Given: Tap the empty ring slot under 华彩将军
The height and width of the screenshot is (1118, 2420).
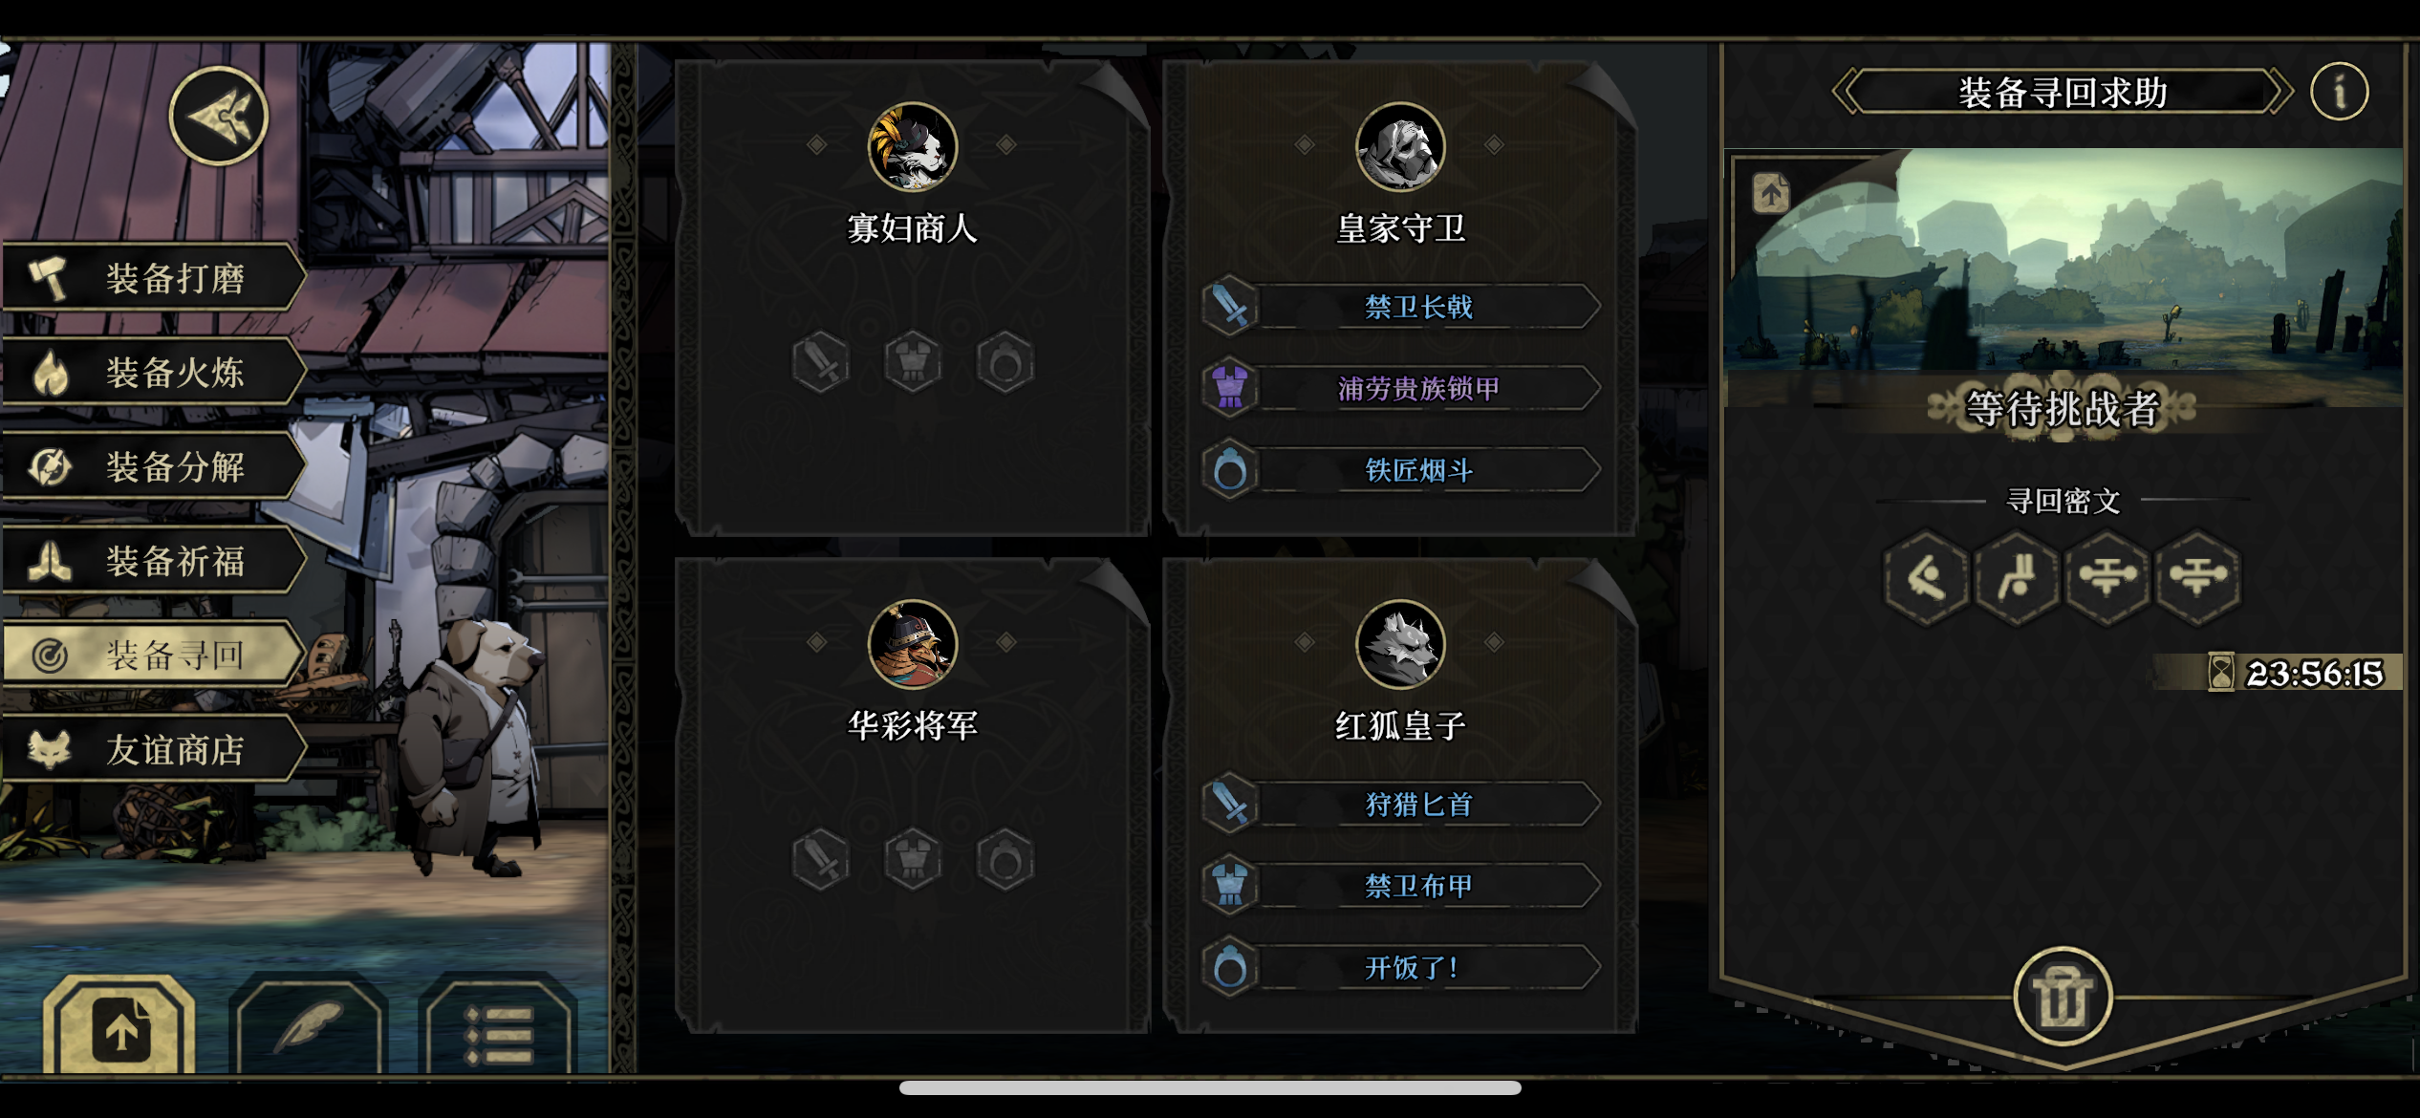Looking at the screenshot, I should click(1005, 860).
